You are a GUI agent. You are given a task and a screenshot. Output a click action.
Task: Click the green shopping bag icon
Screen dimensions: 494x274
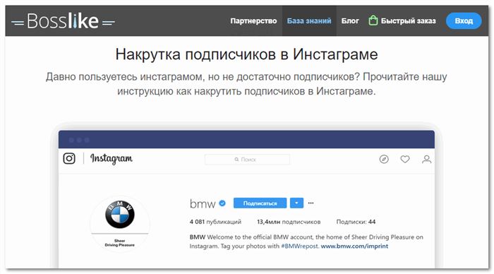tap(373, 20)
